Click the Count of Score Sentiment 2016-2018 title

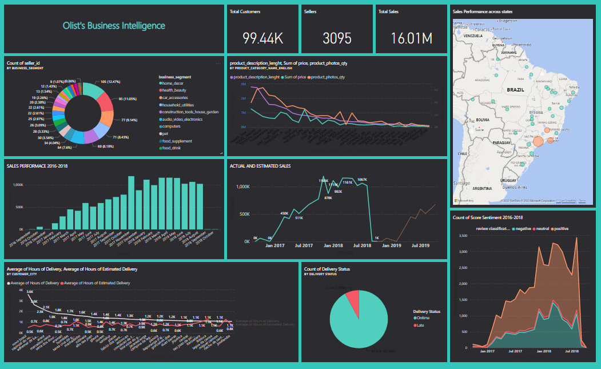coord(488,217)
